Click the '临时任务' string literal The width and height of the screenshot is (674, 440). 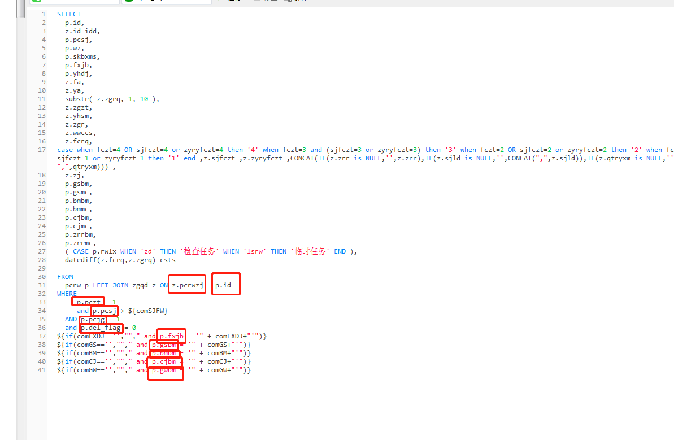tap(310, 251)
